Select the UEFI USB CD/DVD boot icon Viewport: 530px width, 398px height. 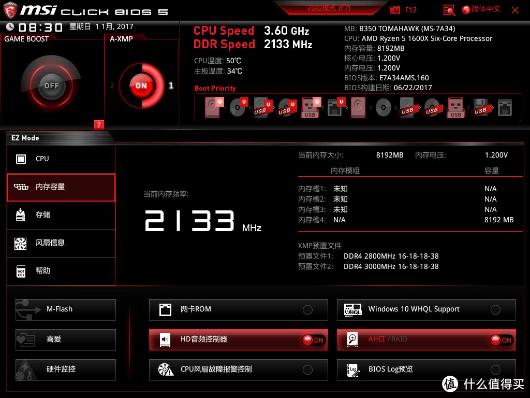tap(287, 107)
